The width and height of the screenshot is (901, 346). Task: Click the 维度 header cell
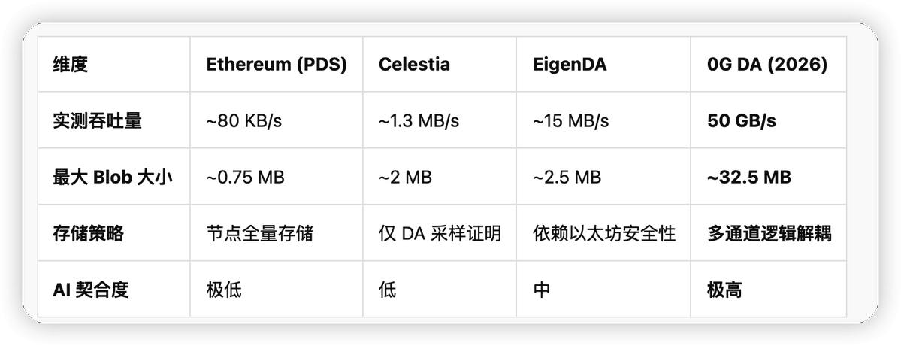tap(71, 65)
